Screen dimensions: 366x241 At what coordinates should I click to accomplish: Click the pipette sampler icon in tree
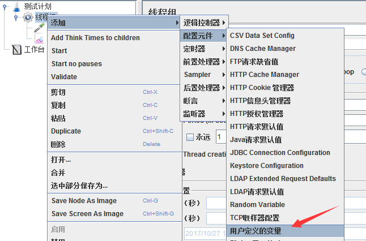[39, 28]
